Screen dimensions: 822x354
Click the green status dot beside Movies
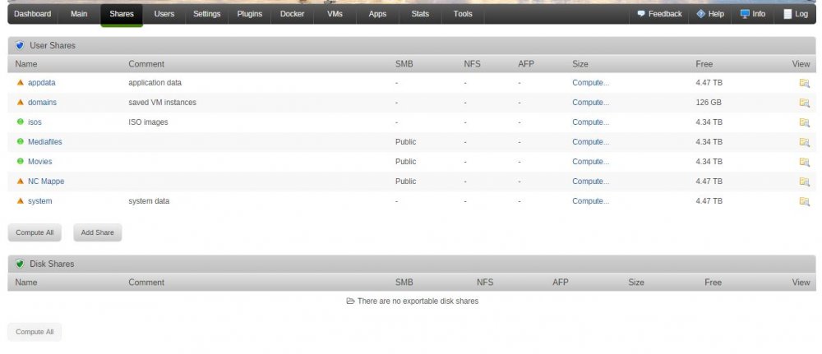click(x=21, y=161)
